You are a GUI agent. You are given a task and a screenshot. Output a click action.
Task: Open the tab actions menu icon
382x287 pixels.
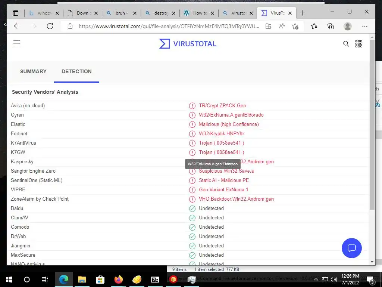(x=16, y=13)
